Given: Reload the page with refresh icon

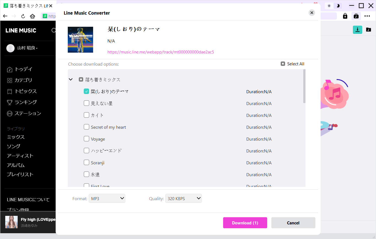Looking at the screenshot, I should point(23,16).
